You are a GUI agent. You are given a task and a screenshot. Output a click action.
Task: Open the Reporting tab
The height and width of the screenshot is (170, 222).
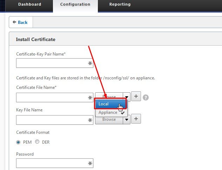(x=120, y=5)
